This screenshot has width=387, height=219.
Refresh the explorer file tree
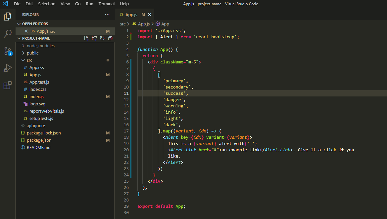tap(102, 38)
